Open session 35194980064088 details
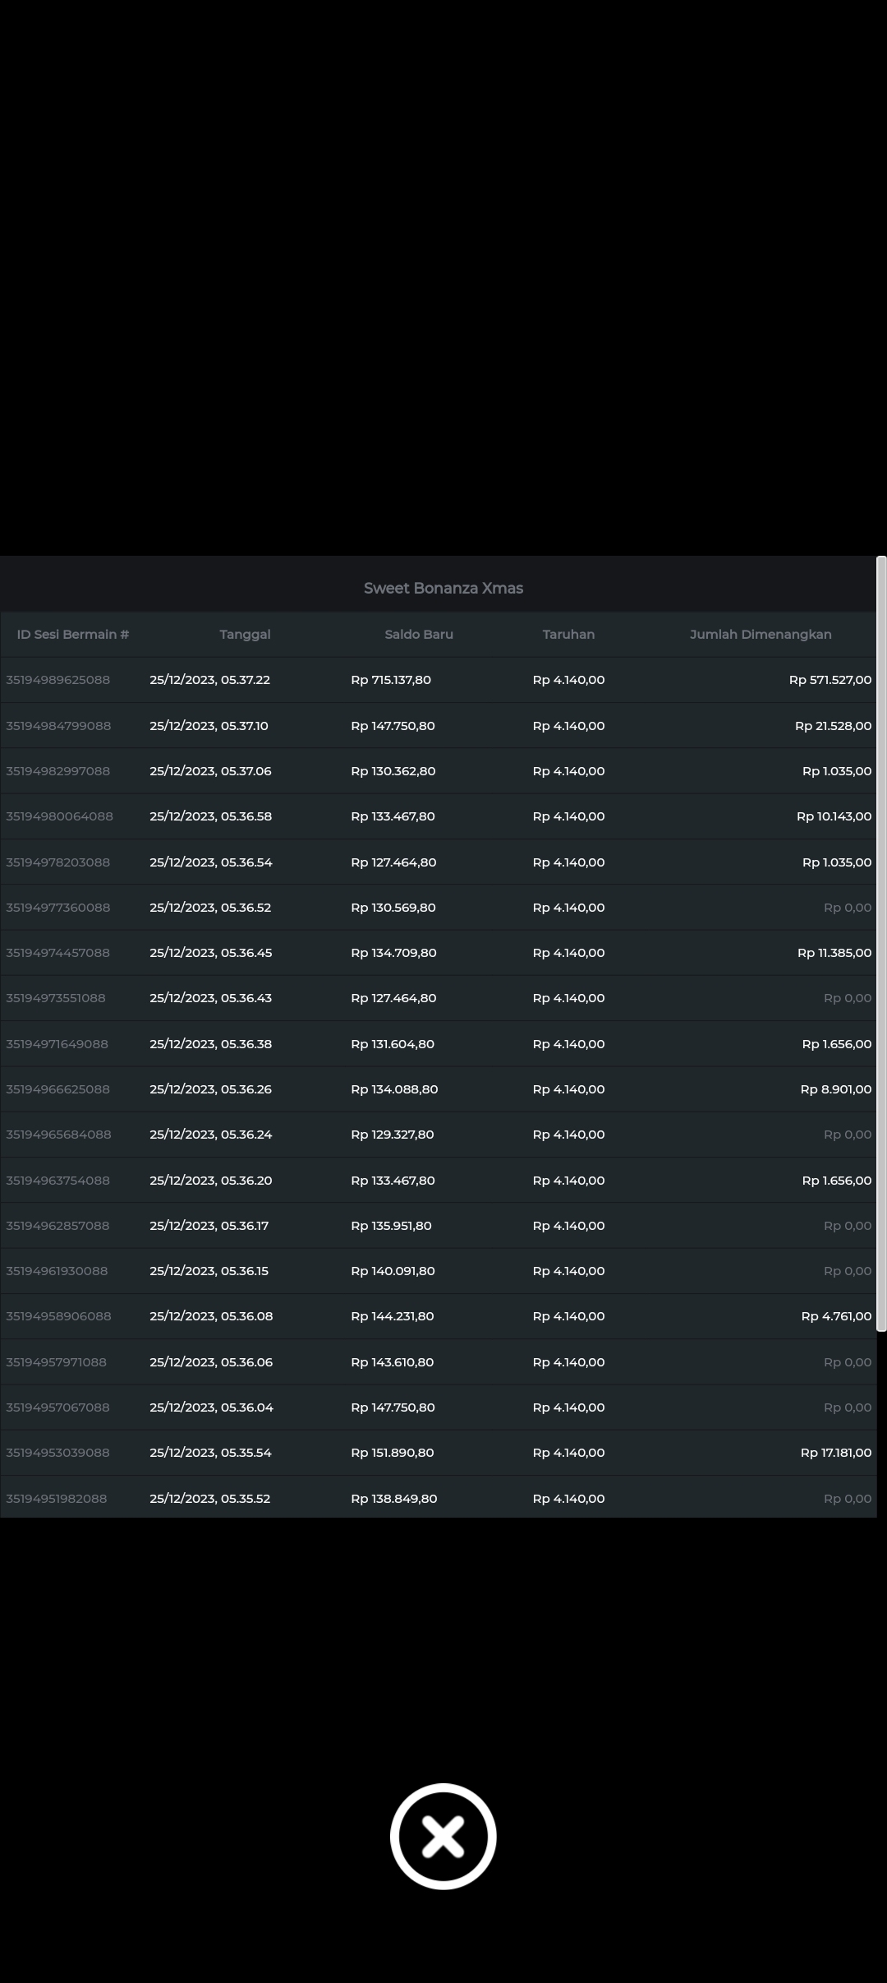 pyautogui.click(x=59, y=816)
